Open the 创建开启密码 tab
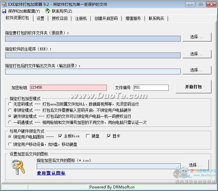Screen dimensions: 218x191 (x=106, y=18)
